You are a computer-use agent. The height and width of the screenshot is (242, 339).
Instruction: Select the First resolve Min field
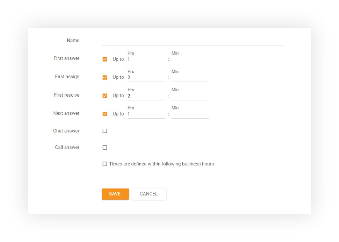tap(190, 95)
